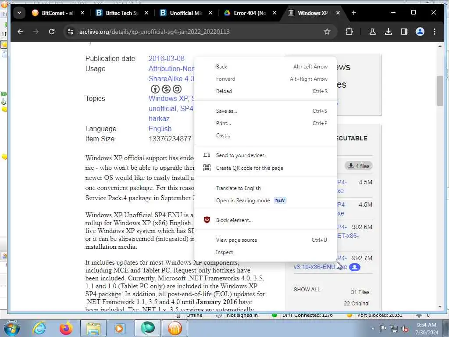Choose Cast... in context menu

click(265, 136)
